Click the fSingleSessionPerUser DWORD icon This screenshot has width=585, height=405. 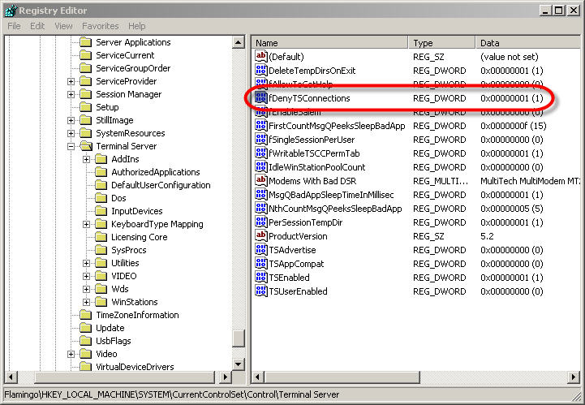pyautogui.click(x=260, y=140)
